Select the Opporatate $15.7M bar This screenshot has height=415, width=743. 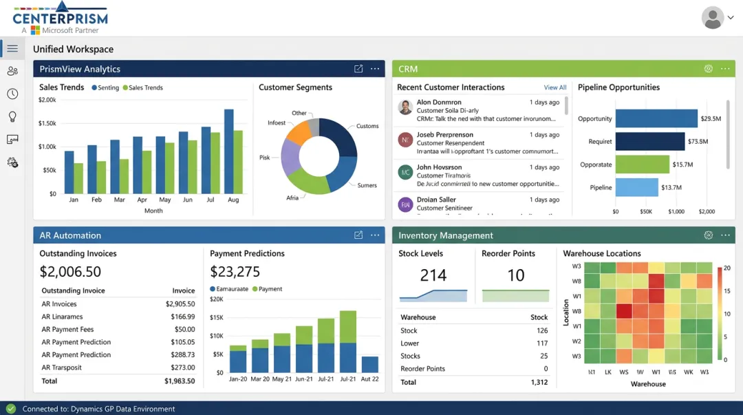point(642,164)
